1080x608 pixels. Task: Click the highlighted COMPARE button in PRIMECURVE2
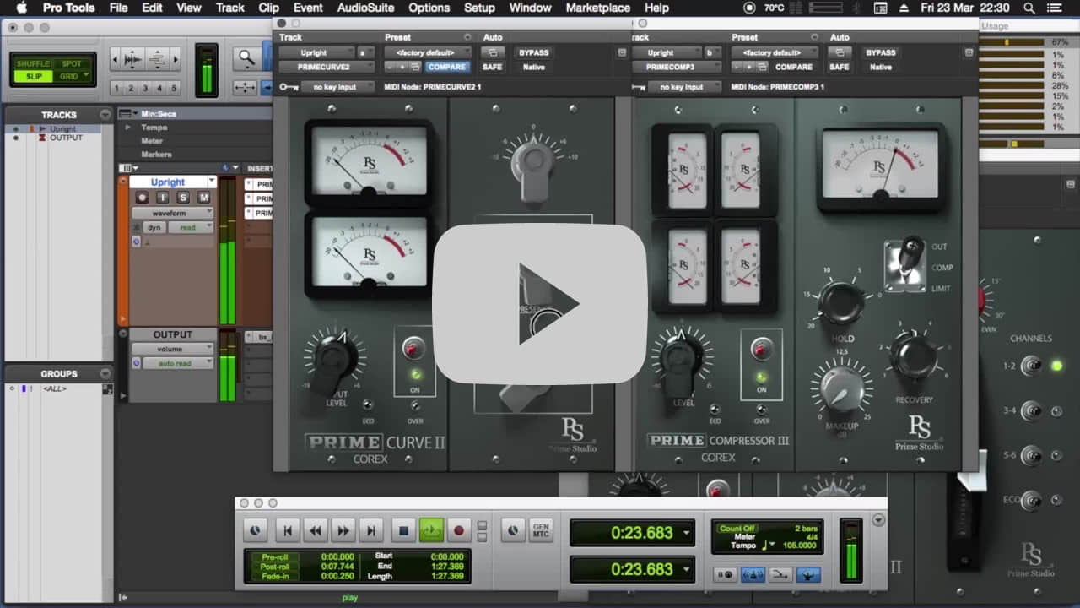point(447,67)
